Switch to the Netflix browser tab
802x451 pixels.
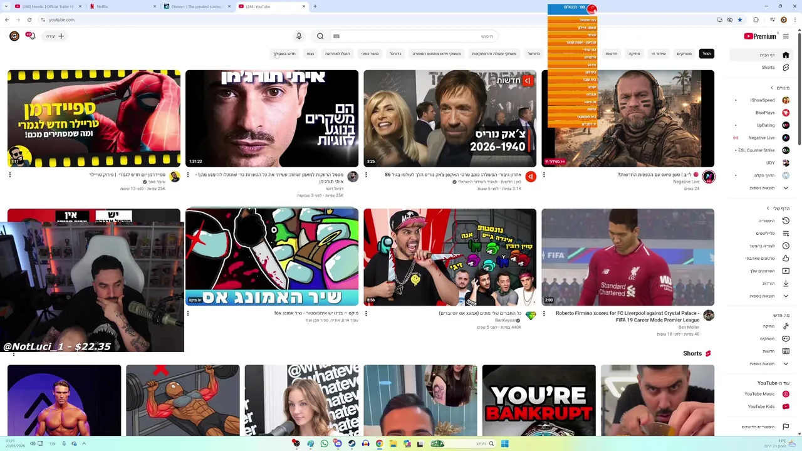pos(122,6)
